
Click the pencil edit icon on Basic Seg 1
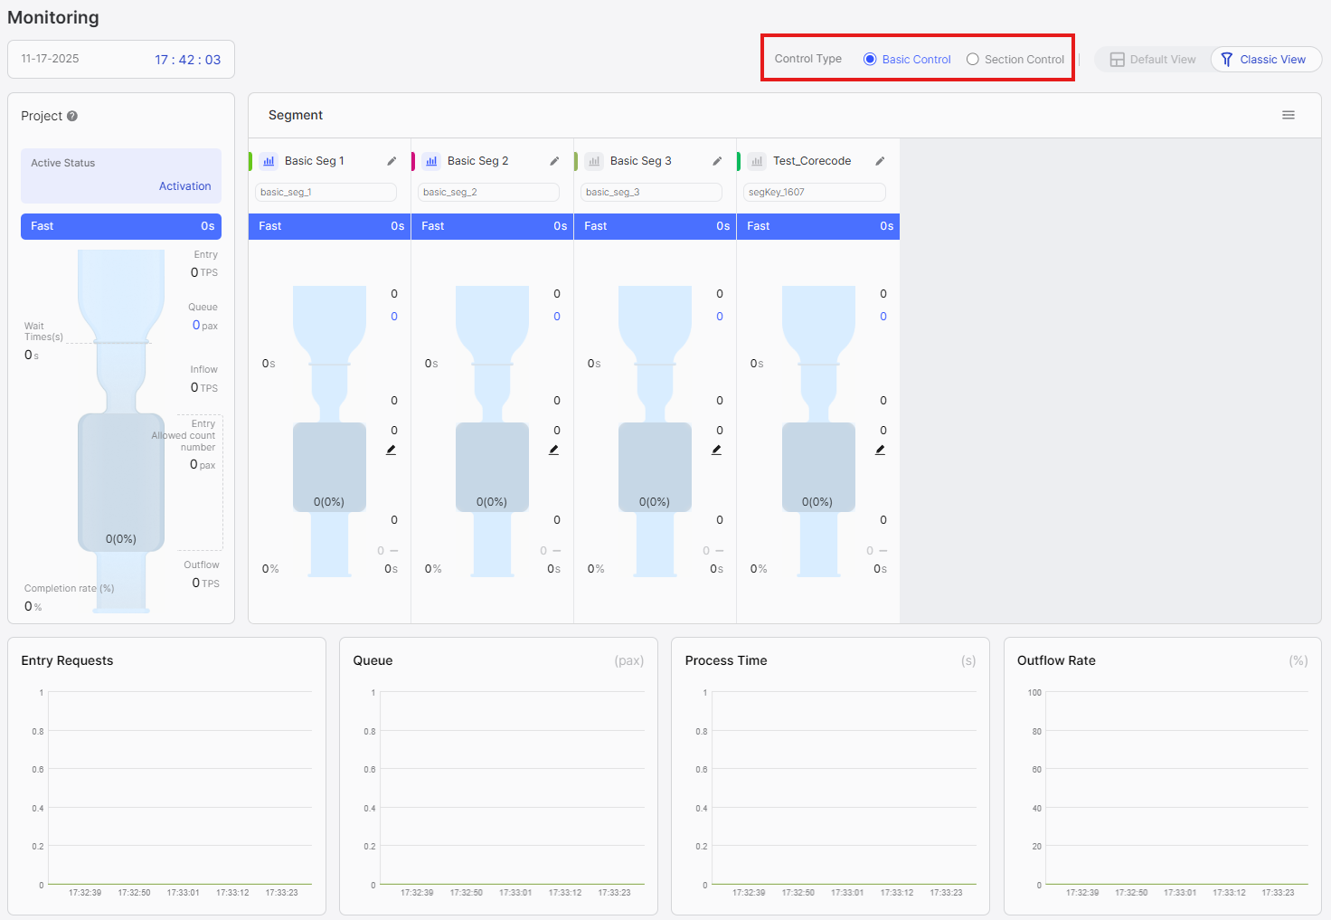pyautogui.click(x=392, y=160)
